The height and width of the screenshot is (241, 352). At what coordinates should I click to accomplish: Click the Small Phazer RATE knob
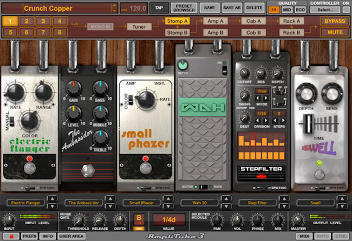tap(146, 99)
